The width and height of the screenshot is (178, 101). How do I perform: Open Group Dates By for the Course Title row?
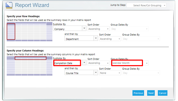(x=141, y=73)
